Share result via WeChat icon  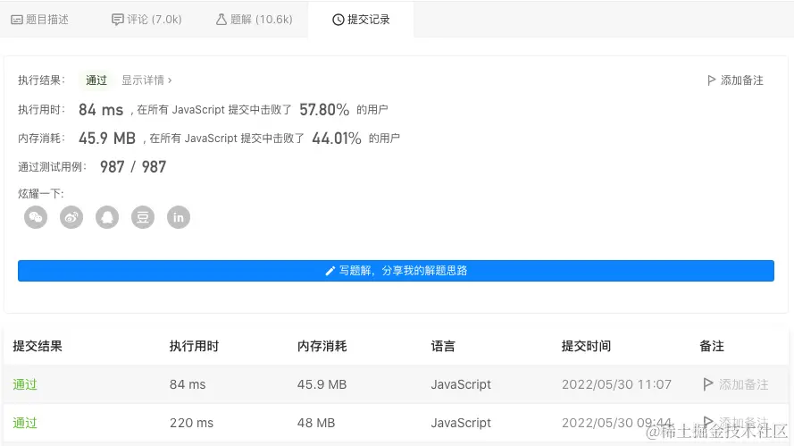[x=36, y=217]
